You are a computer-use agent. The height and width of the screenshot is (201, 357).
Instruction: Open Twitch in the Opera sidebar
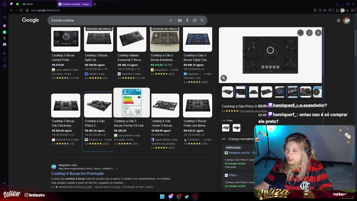pyautogui.click(x=4, y=26)
